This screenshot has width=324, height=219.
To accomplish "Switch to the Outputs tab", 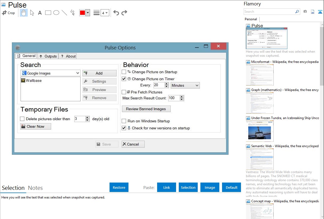I will pos(48,56).
